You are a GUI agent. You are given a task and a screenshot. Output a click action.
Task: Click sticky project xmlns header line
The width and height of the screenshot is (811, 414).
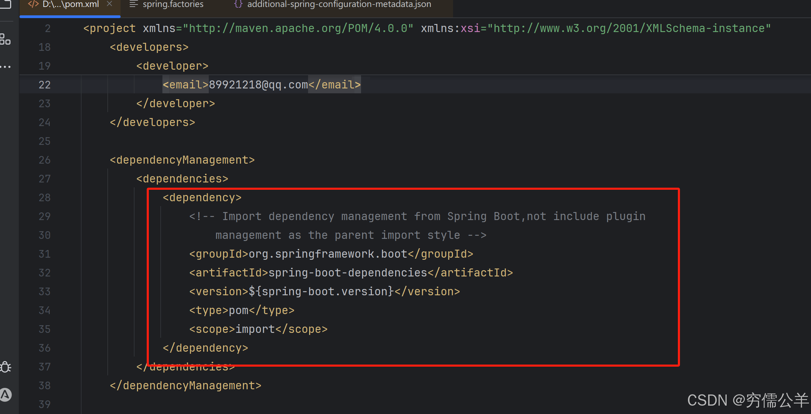(x=109, y=28)
